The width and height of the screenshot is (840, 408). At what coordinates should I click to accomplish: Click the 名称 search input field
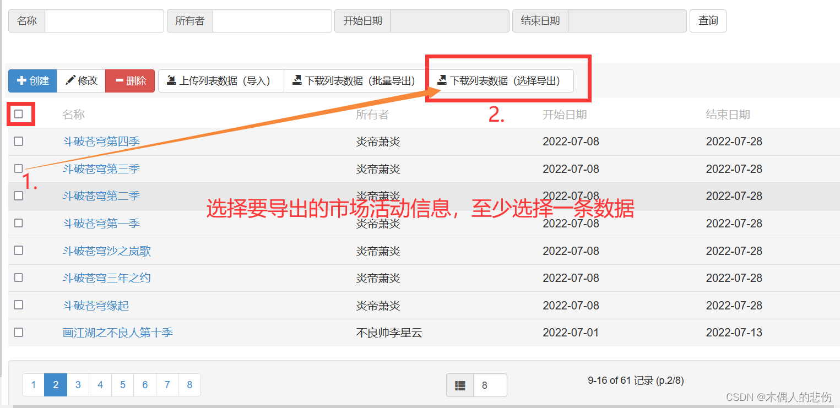[104, 21]
